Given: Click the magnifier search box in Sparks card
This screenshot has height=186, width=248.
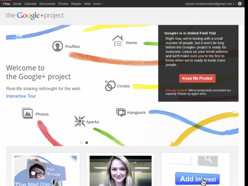Looking at the screenshot, I should pyautogui.click(x=208, y=161).
